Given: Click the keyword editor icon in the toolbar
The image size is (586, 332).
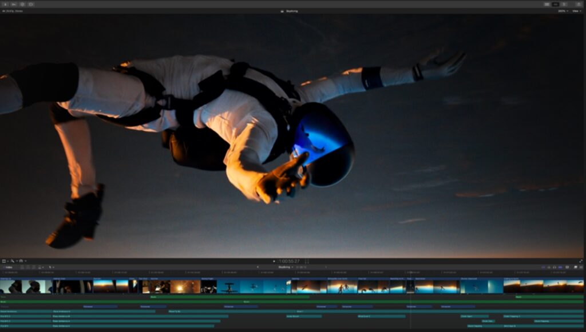Looking at the screenshot, I should [21, 5].
